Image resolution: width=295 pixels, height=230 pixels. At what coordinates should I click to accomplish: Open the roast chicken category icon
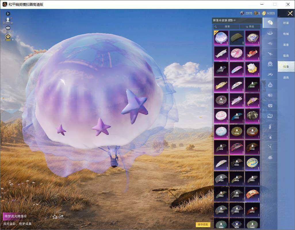270,157
